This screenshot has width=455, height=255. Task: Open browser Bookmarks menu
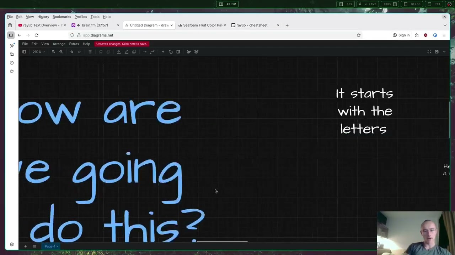[62, 17]
